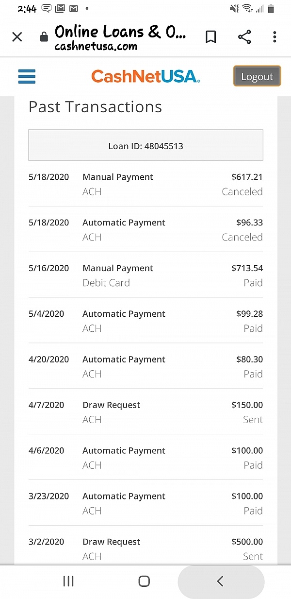Tap the $96.33 canceled Automatic Payment

145,230
